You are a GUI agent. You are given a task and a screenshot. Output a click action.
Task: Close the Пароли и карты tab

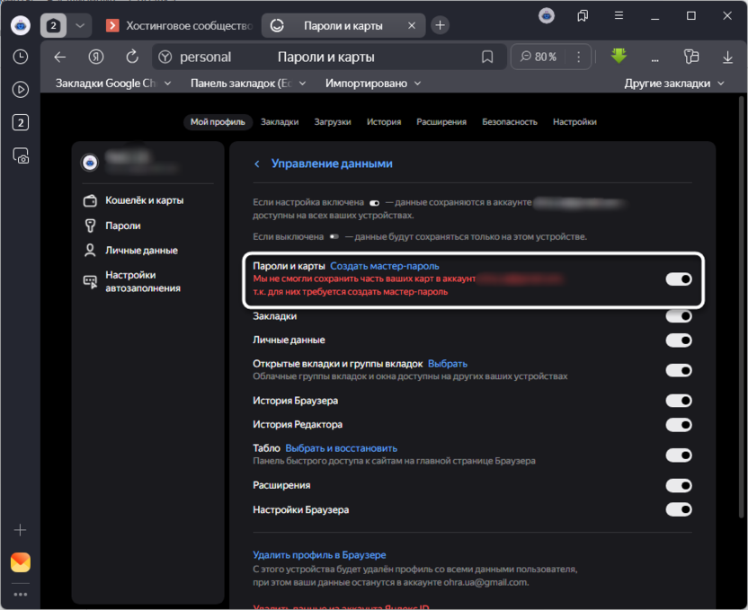[412, 26]
